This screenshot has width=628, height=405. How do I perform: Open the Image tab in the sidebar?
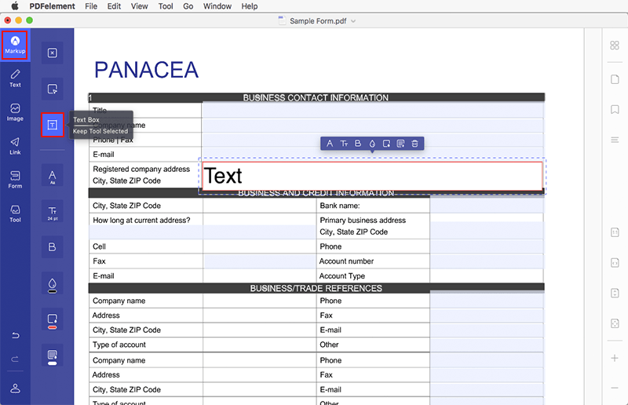pos(15,112)
